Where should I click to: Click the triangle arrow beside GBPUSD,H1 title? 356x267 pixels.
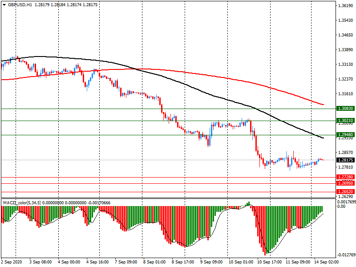[4, 4]
